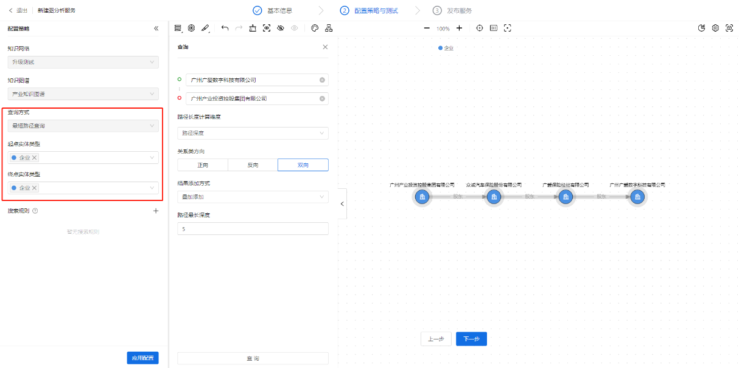This screenshot has height=368, width=739.
Task: Remove 企业 tag from 终点实体类型
Action: tap(35, 188)
